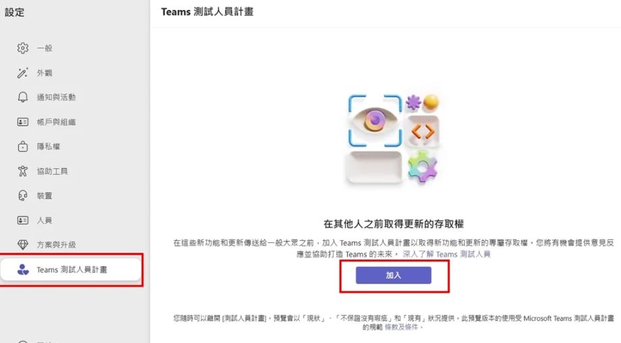
Task: Click the accessibility figure icon for 協助工具
Action: tap(22, 171)
